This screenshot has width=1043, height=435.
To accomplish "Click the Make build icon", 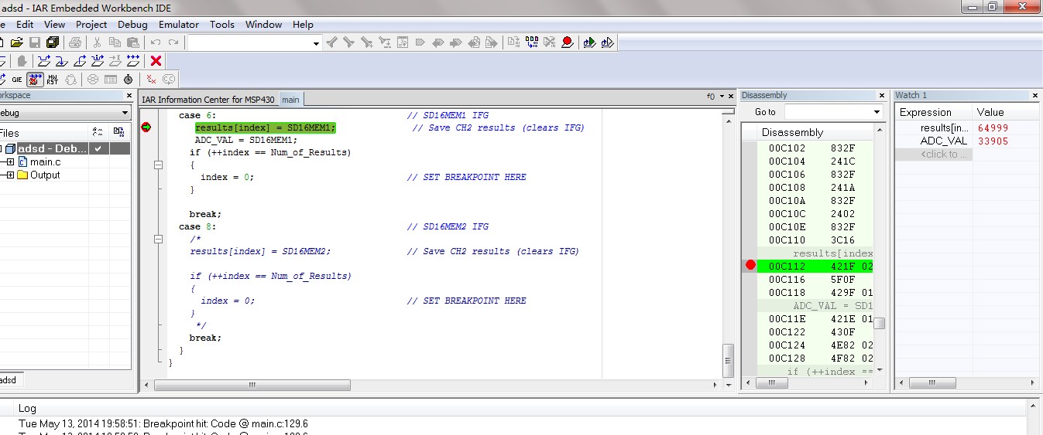I will (x=532, y=42).
